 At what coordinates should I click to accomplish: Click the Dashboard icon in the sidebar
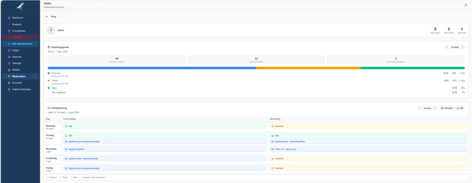[x=9, y=18]
